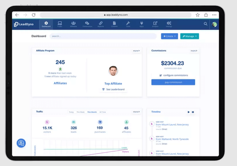The image size is (237, 166).
Task: Click the pink visitors cursor icon
Action: [x=47, y=122]
